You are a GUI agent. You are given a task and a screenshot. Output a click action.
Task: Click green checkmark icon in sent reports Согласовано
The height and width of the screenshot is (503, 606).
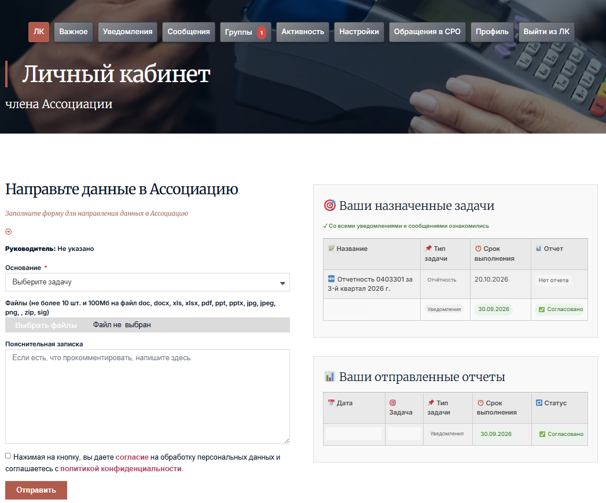tap(542, 434)
